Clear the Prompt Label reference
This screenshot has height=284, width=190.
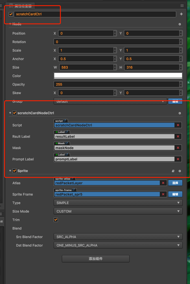coord(178,159)
